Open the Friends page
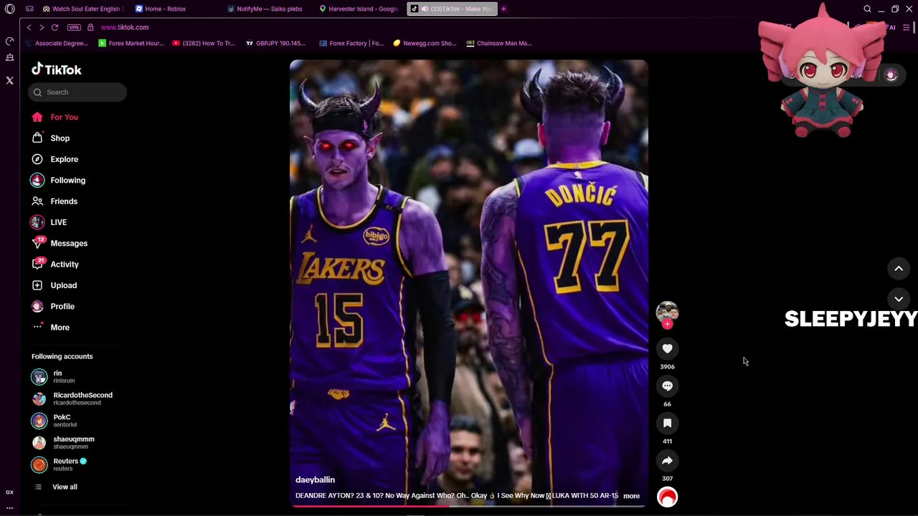Screen dimensions: 918x516 pyautogui.click(x=55, y=201)
